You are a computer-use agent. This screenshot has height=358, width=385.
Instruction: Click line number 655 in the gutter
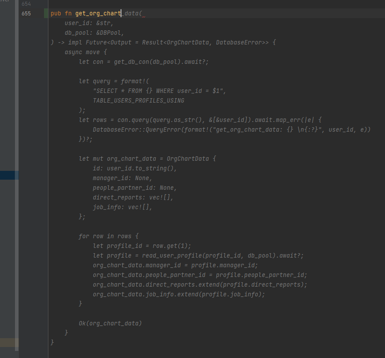click(26, 14)
